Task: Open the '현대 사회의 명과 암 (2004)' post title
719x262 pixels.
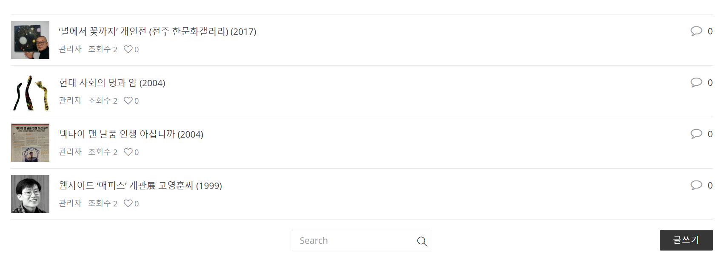Action: pos(112,83)
